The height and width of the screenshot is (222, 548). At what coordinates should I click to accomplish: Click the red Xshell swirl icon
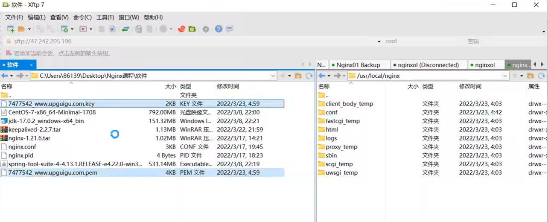point(181,29)
